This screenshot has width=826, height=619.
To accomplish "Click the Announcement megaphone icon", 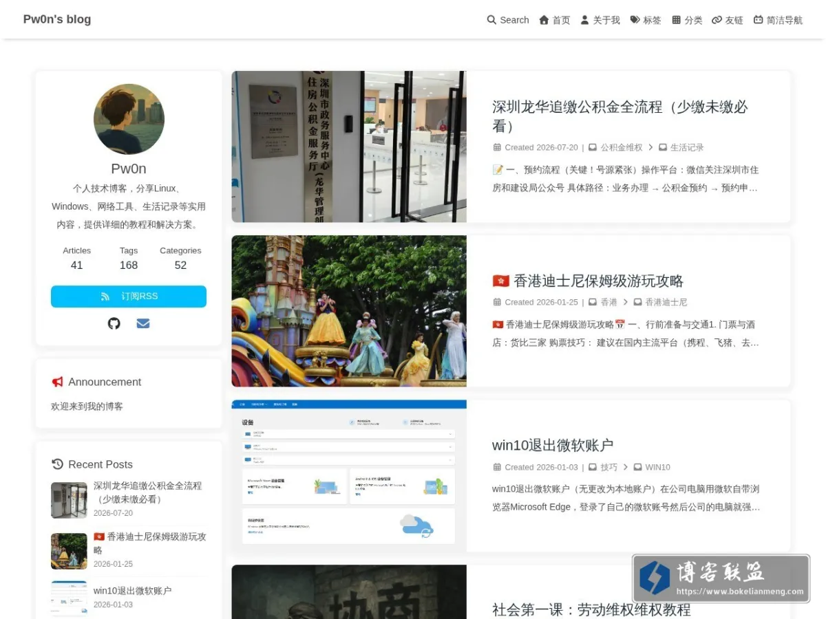I will click(x=57, y=382).
